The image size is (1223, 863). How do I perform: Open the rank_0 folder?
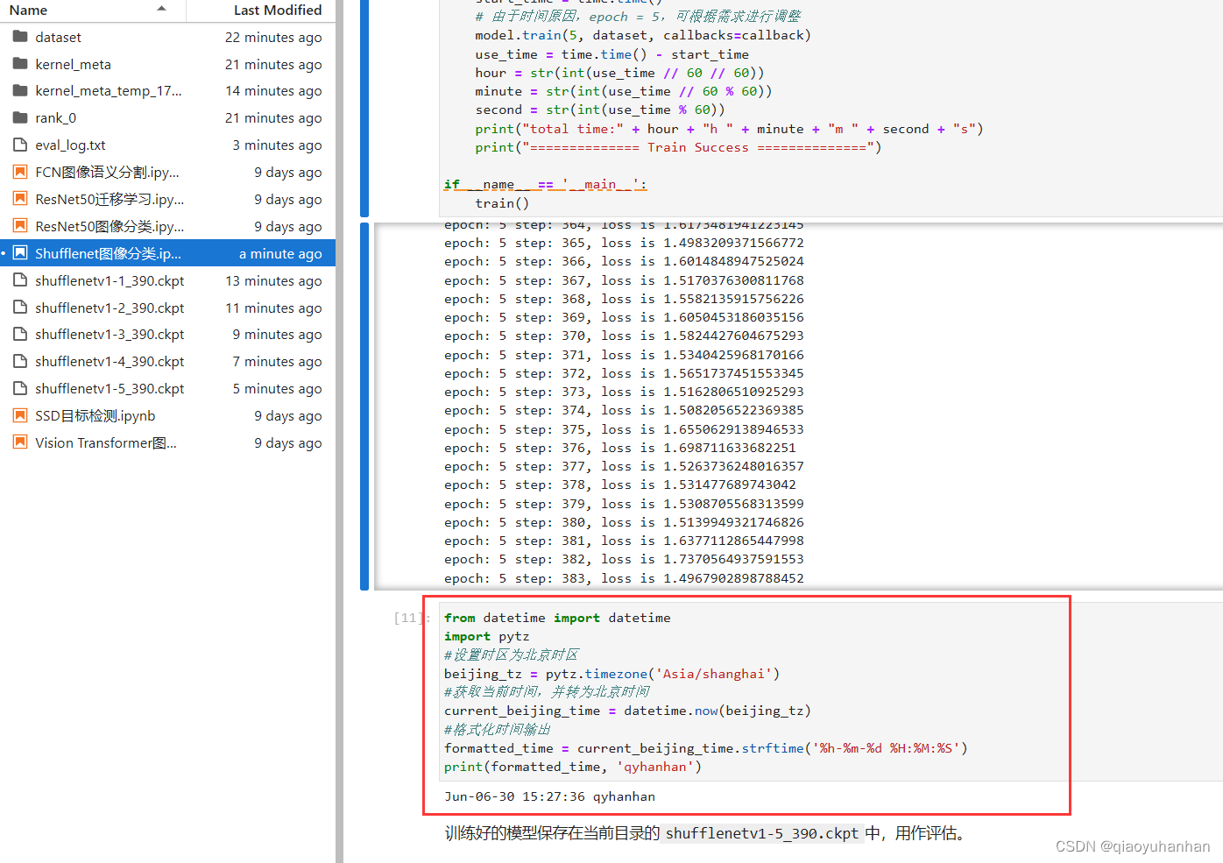55,117
